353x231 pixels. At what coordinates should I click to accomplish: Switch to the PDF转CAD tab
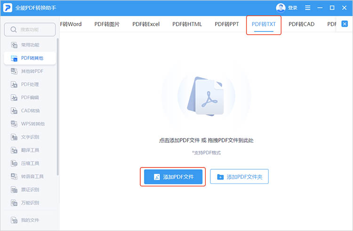tap(301, 24)
